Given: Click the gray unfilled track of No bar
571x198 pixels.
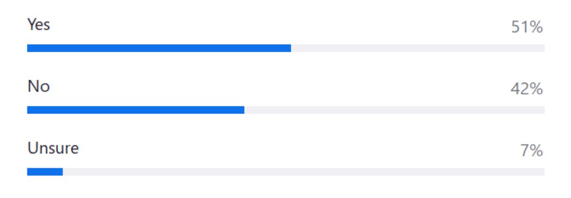Looking at the screenshot, I should (x=394, y=110).
